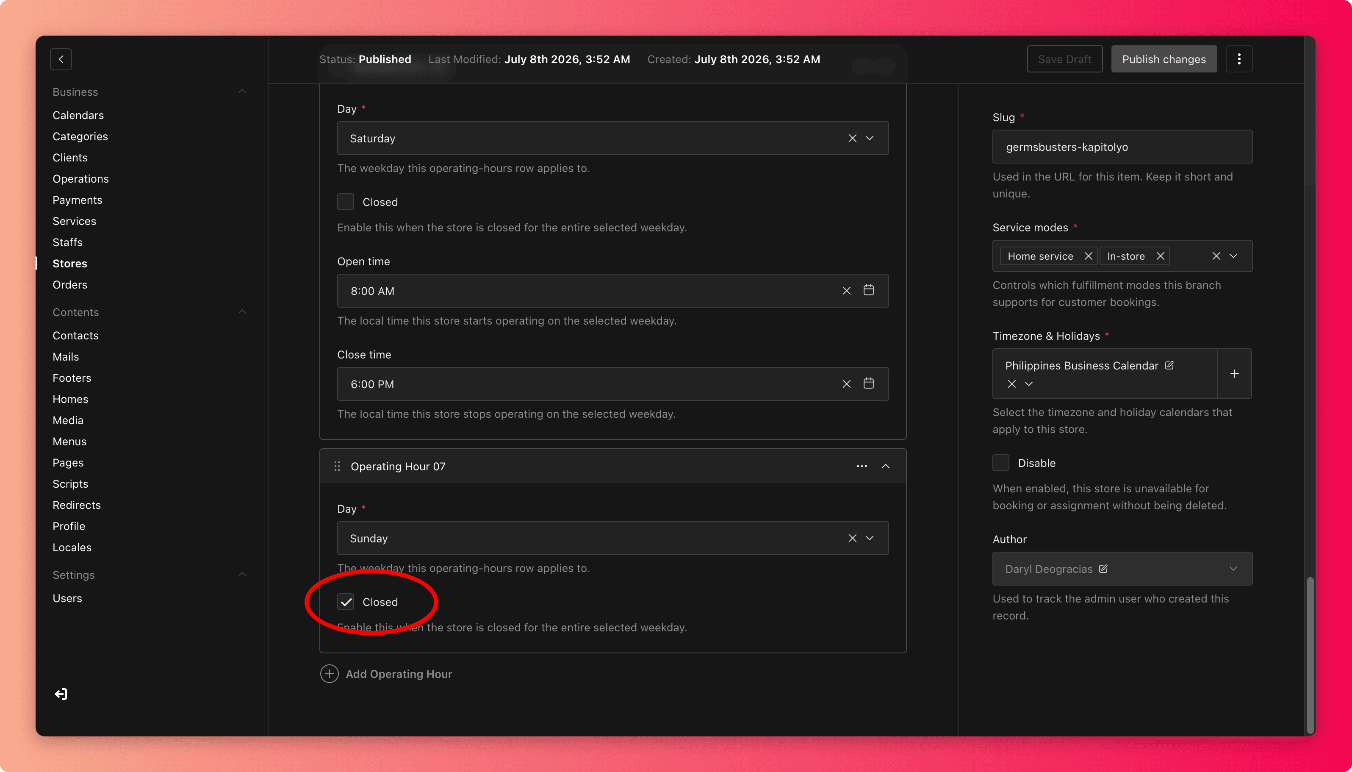Open calendar picker for Close time
Screen dimensions: 1352x772
pos(868,383)
